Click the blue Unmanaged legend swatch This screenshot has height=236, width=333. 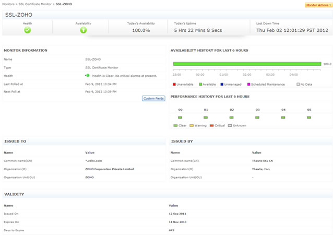(x=222, y=84)
